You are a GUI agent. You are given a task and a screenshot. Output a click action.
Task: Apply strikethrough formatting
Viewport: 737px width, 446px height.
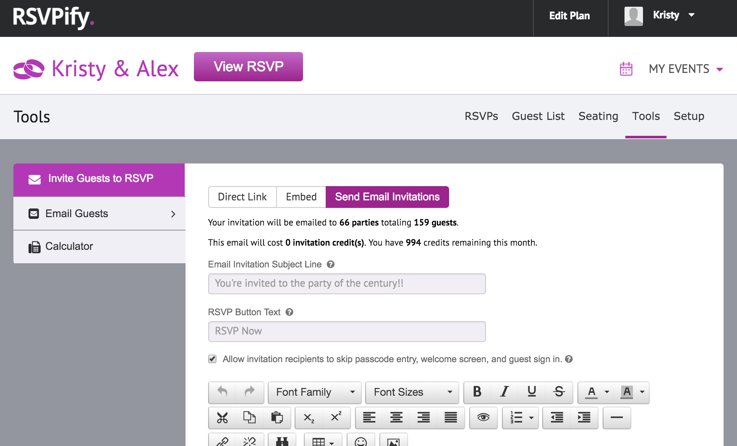click(559, 392)
